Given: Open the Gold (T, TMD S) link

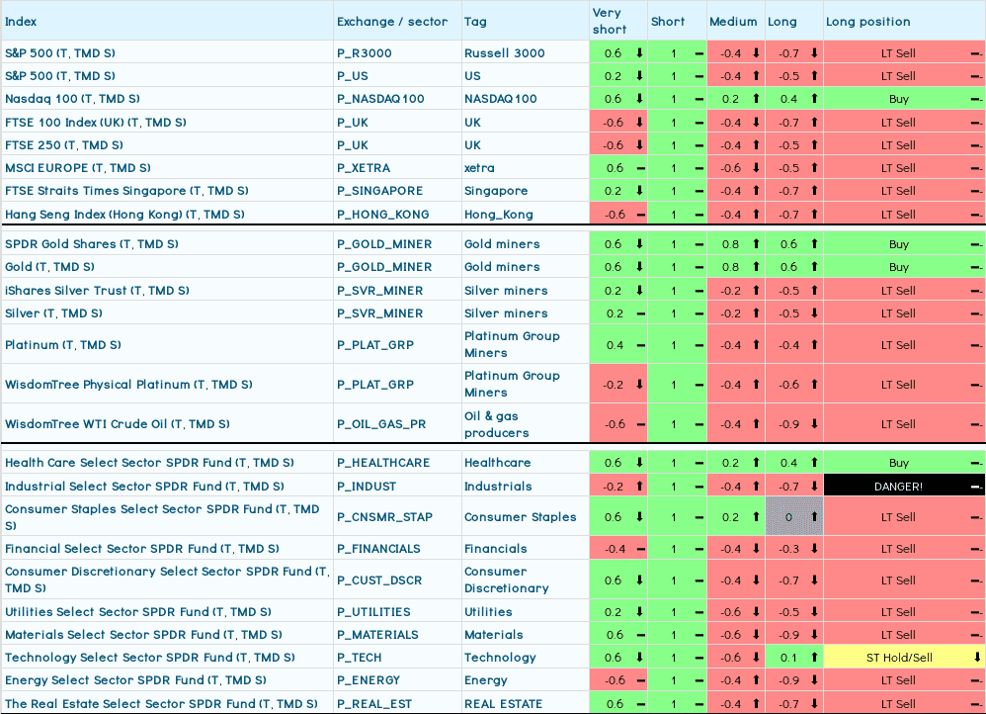Looking at the screenshot, I should (x=49, y=266).
